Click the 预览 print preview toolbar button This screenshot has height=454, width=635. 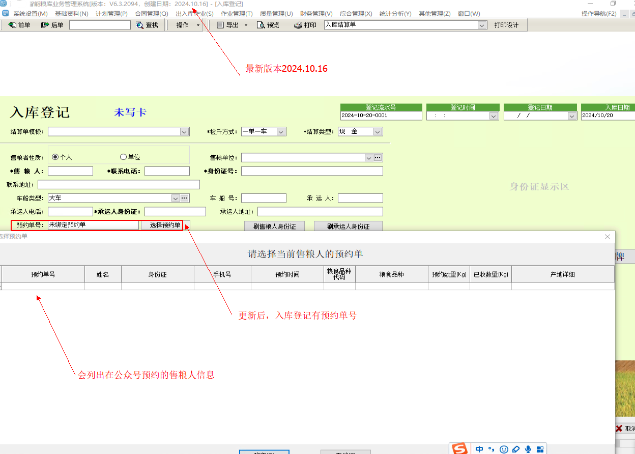(x=268, y=25)
